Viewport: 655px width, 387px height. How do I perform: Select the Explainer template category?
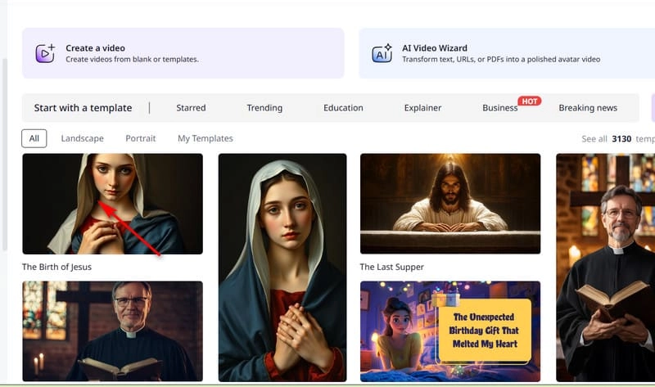[x=422, y=108]
